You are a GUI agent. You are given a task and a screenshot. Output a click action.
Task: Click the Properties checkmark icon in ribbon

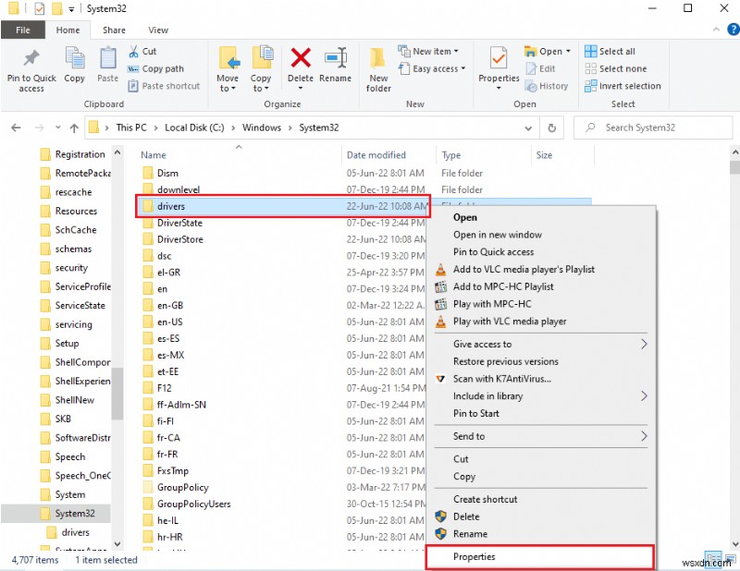tap(499, 58)
